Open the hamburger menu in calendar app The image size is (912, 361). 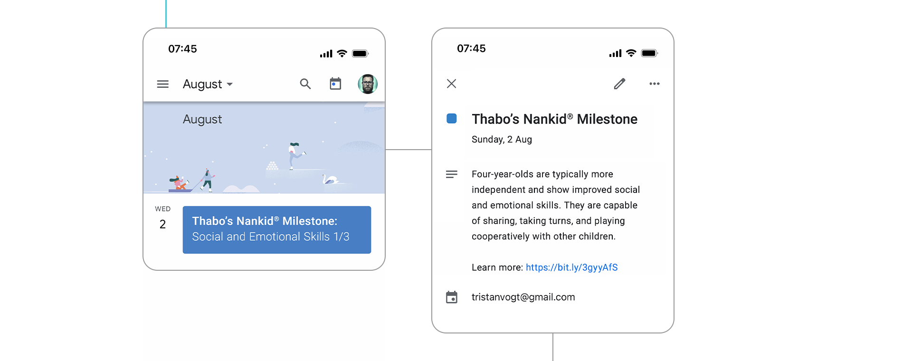(x=163, y=84)
